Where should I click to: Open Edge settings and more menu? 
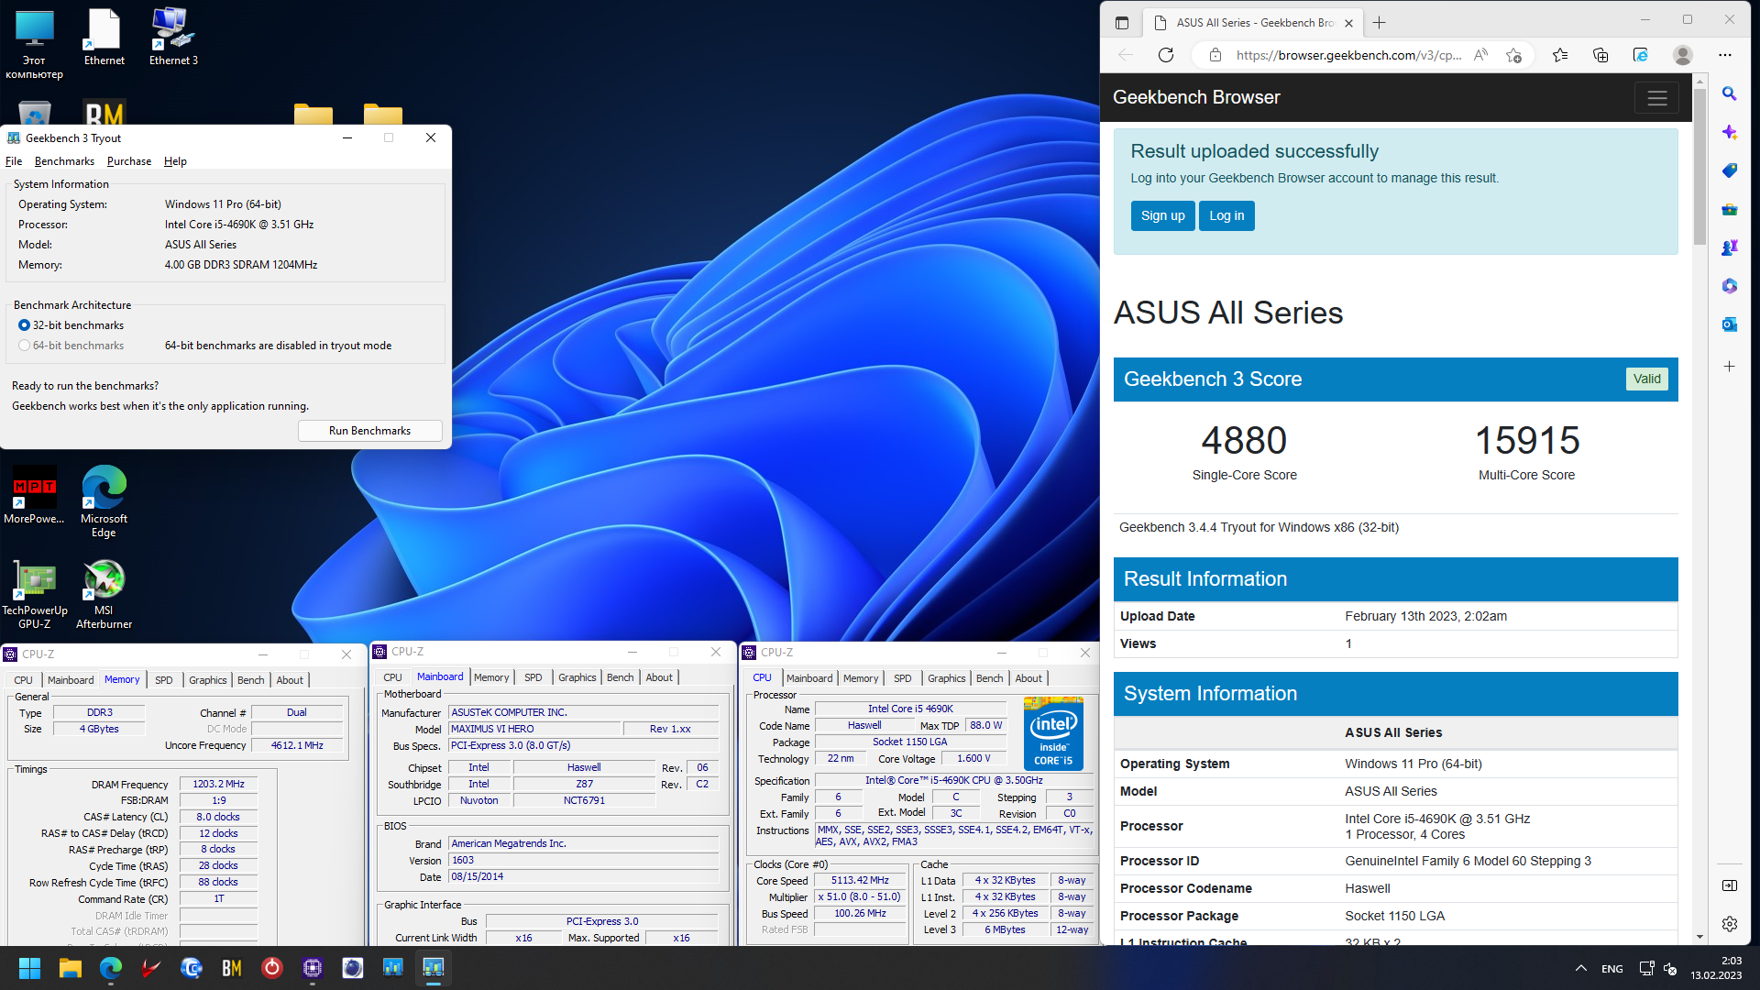1725,55
